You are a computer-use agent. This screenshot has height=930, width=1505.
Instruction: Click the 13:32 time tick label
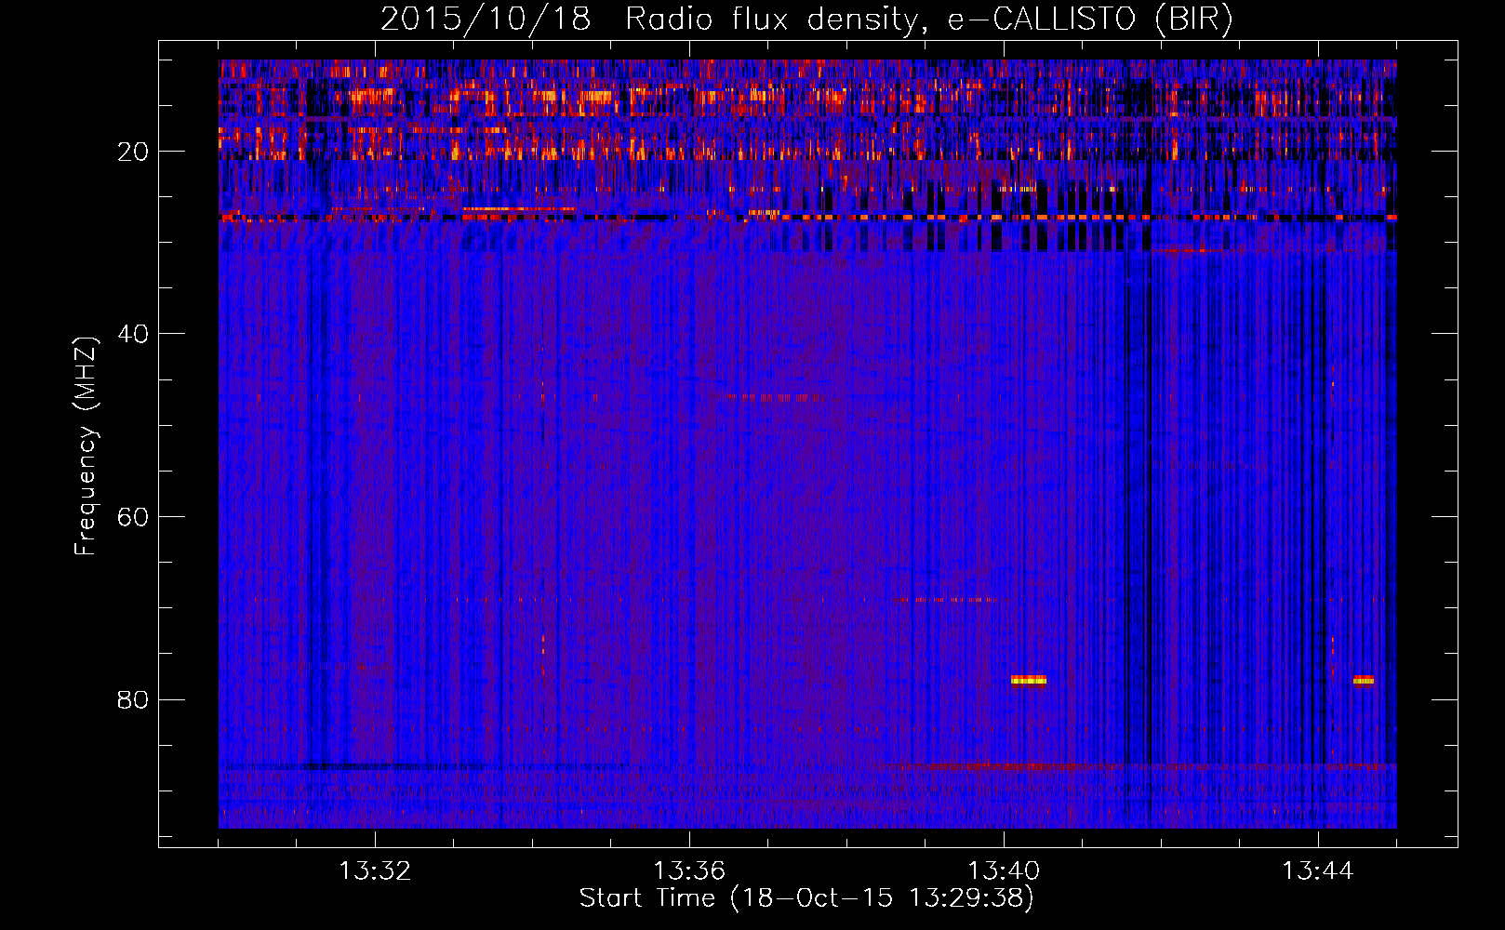pos(375,871)
